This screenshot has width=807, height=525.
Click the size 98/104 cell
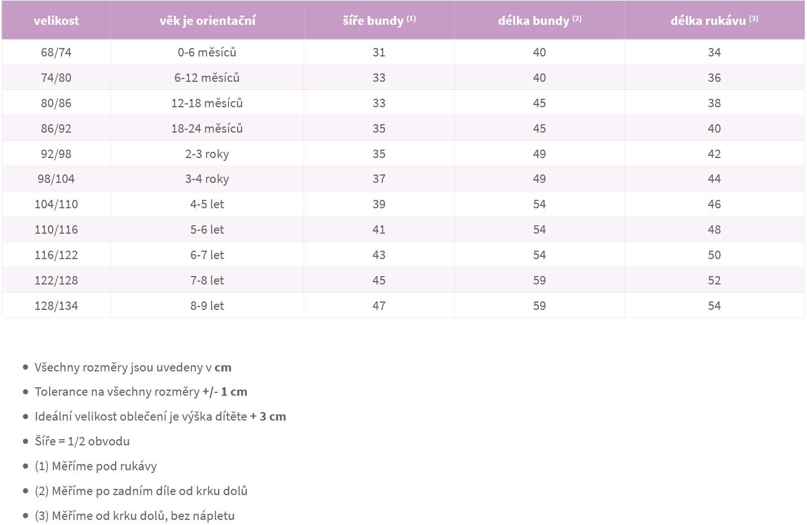click(56, 178)
